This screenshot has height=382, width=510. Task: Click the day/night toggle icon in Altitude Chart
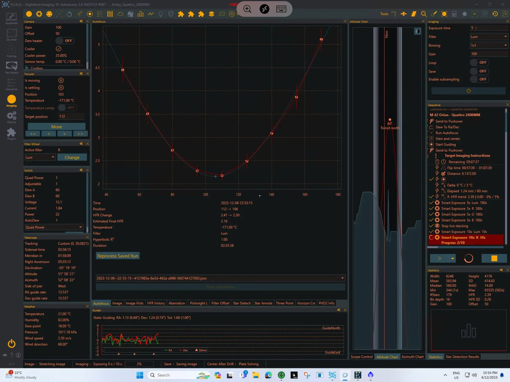tap(417, 31)
